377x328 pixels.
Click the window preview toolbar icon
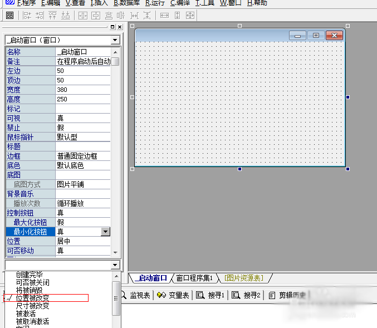click(9, 15)
